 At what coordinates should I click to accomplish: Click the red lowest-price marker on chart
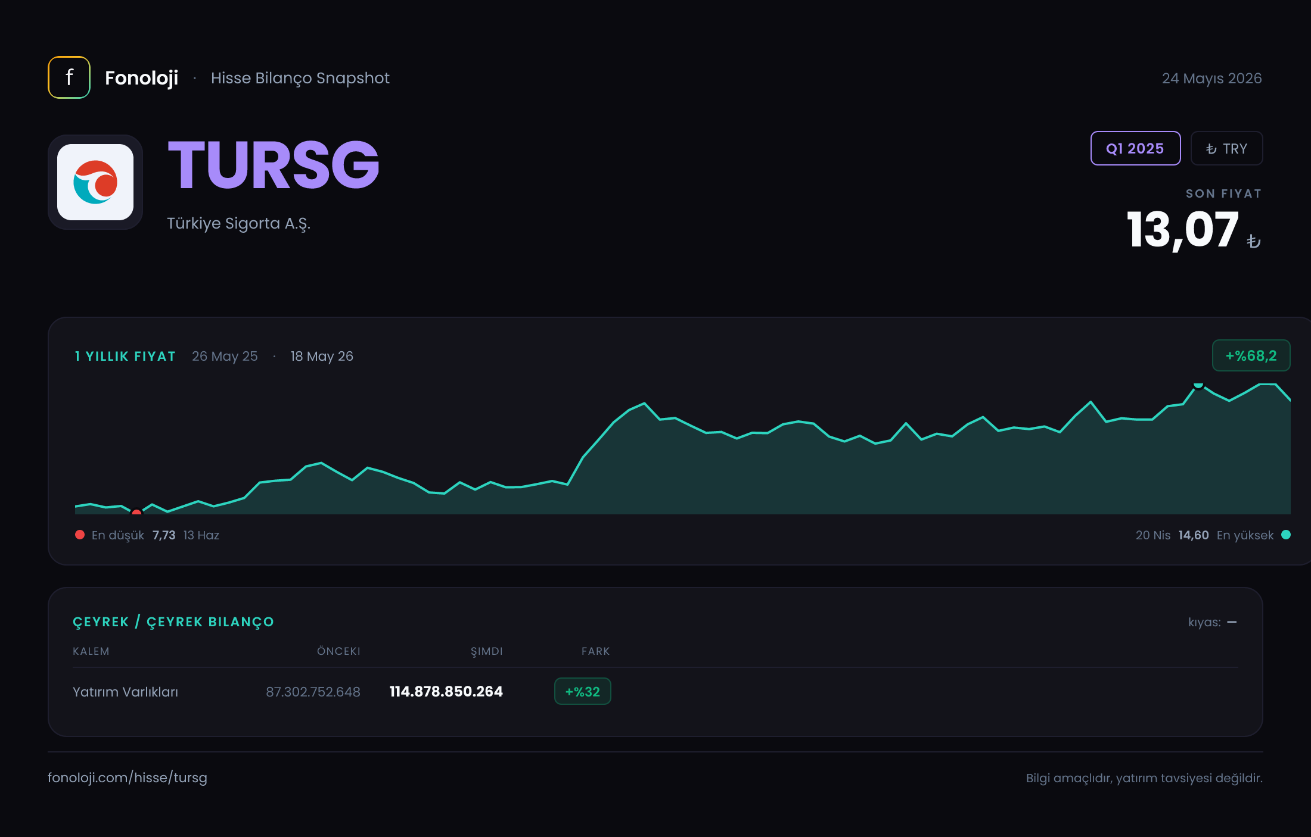[136, 512]
